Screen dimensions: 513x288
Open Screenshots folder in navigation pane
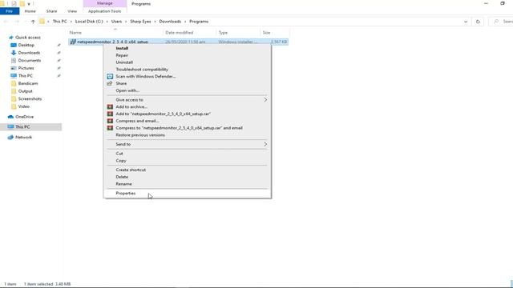(30, 99)
